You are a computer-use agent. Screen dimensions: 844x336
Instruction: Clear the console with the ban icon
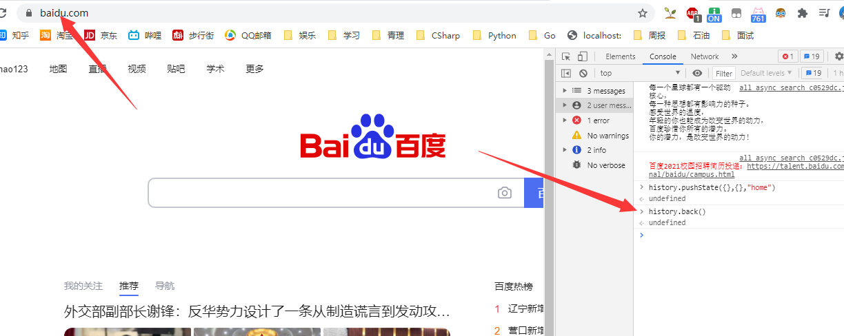583,73
